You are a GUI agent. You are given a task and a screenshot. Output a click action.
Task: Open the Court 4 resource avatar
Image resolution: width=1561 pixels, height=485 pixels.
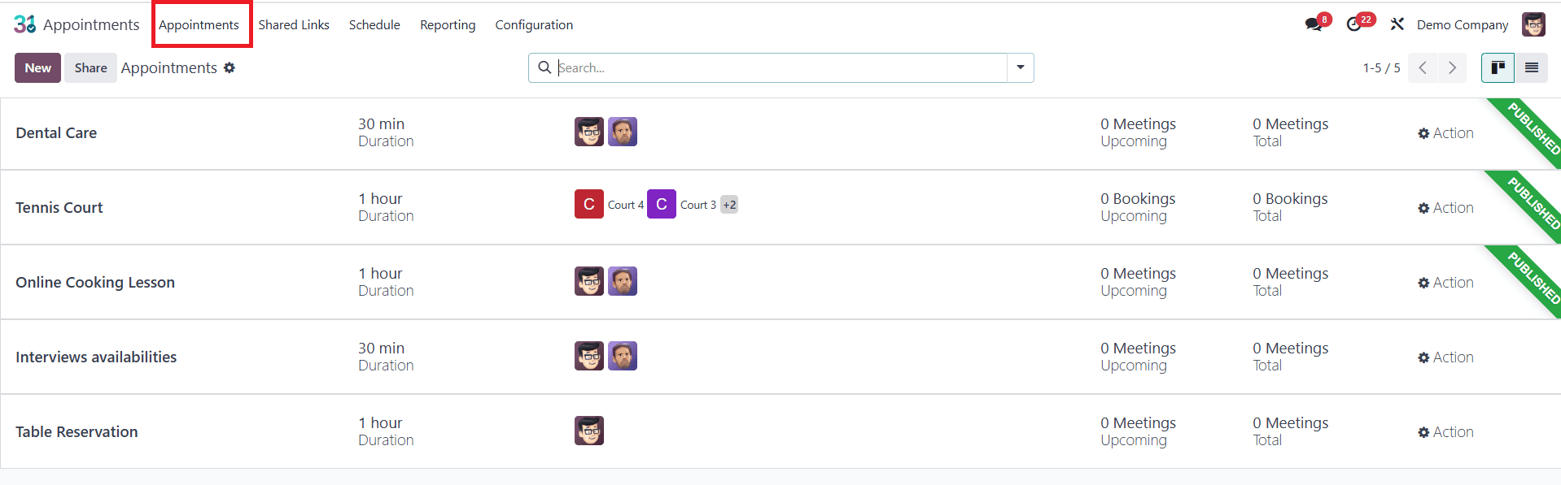click(589, 205)
